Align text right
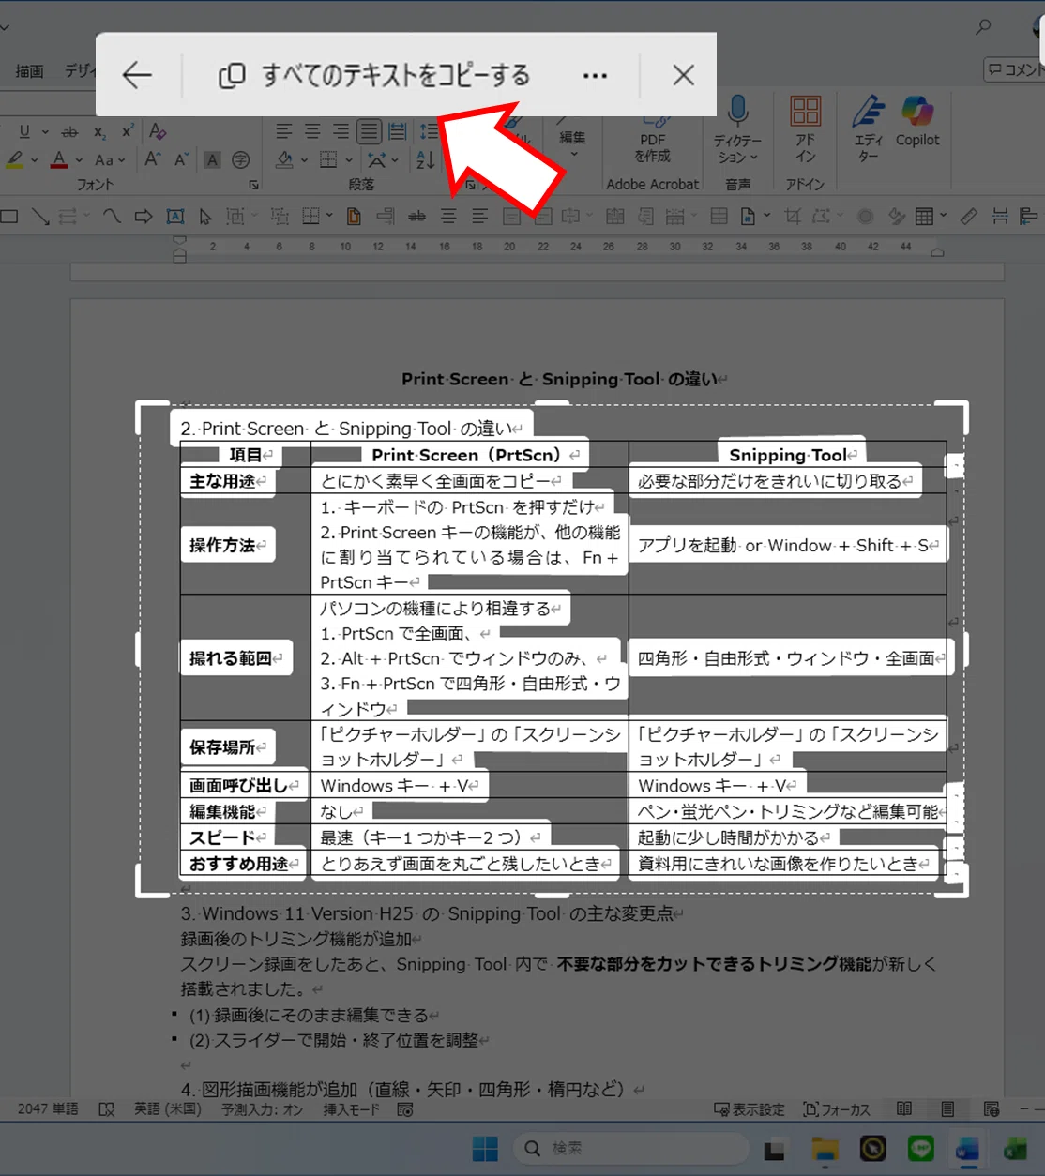This screenshot has height=1176, width=1045. tap(341, 132)
